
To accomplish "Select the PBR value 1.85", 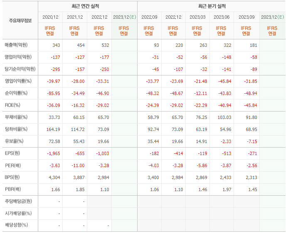I will pyautogui.click(x=80, y=189).
